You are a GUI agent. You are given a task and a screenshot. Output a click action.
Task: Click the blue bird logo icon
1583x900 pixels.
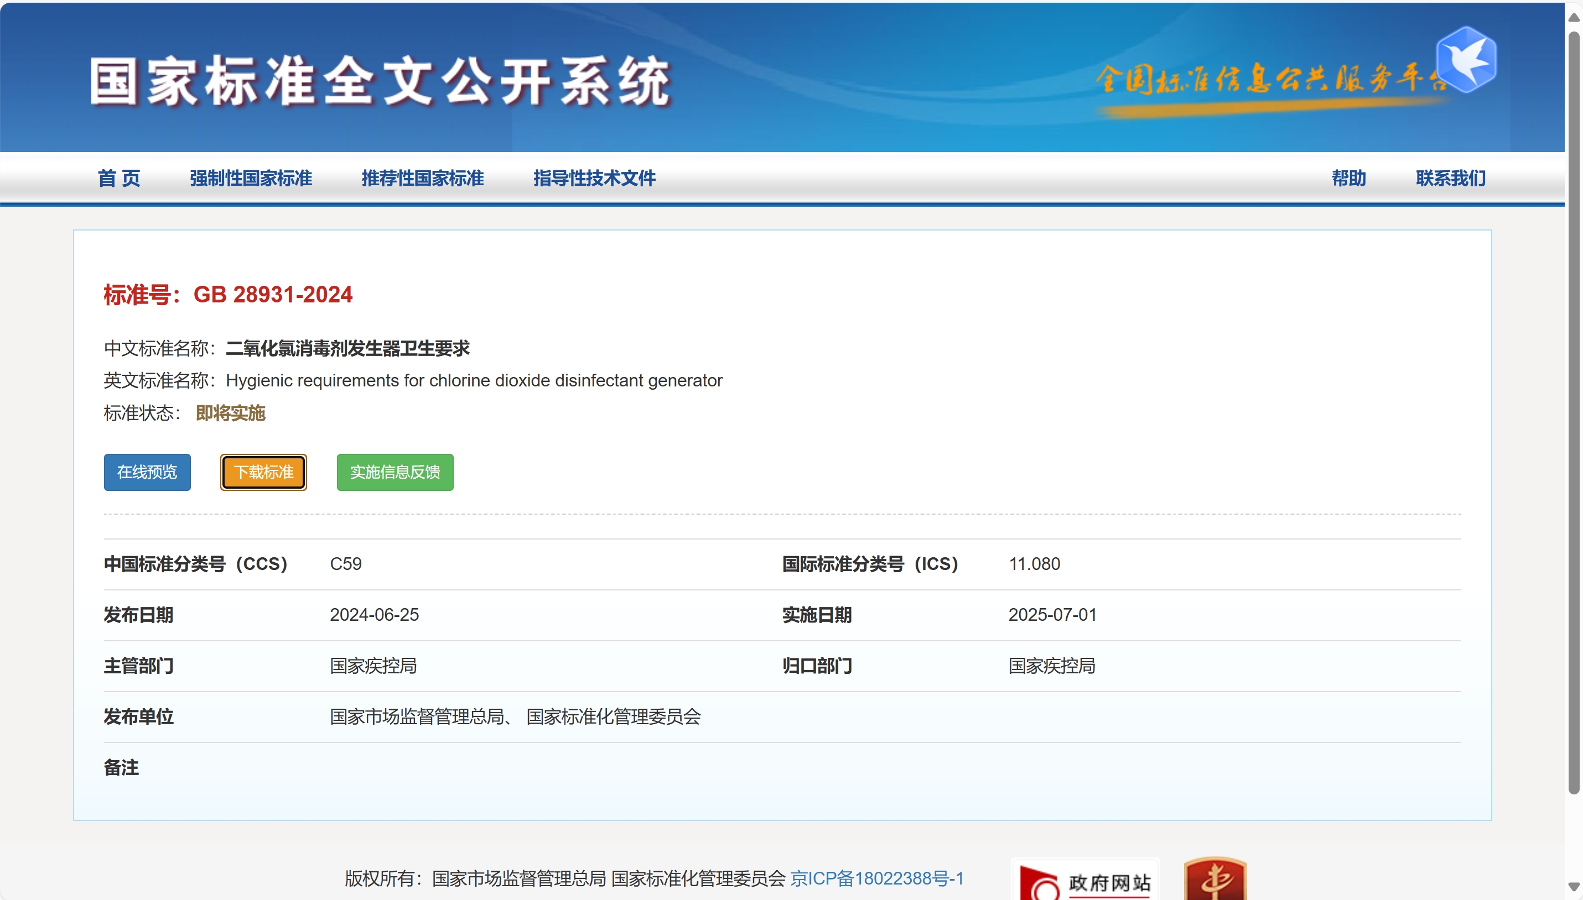tap(1466, 60)
